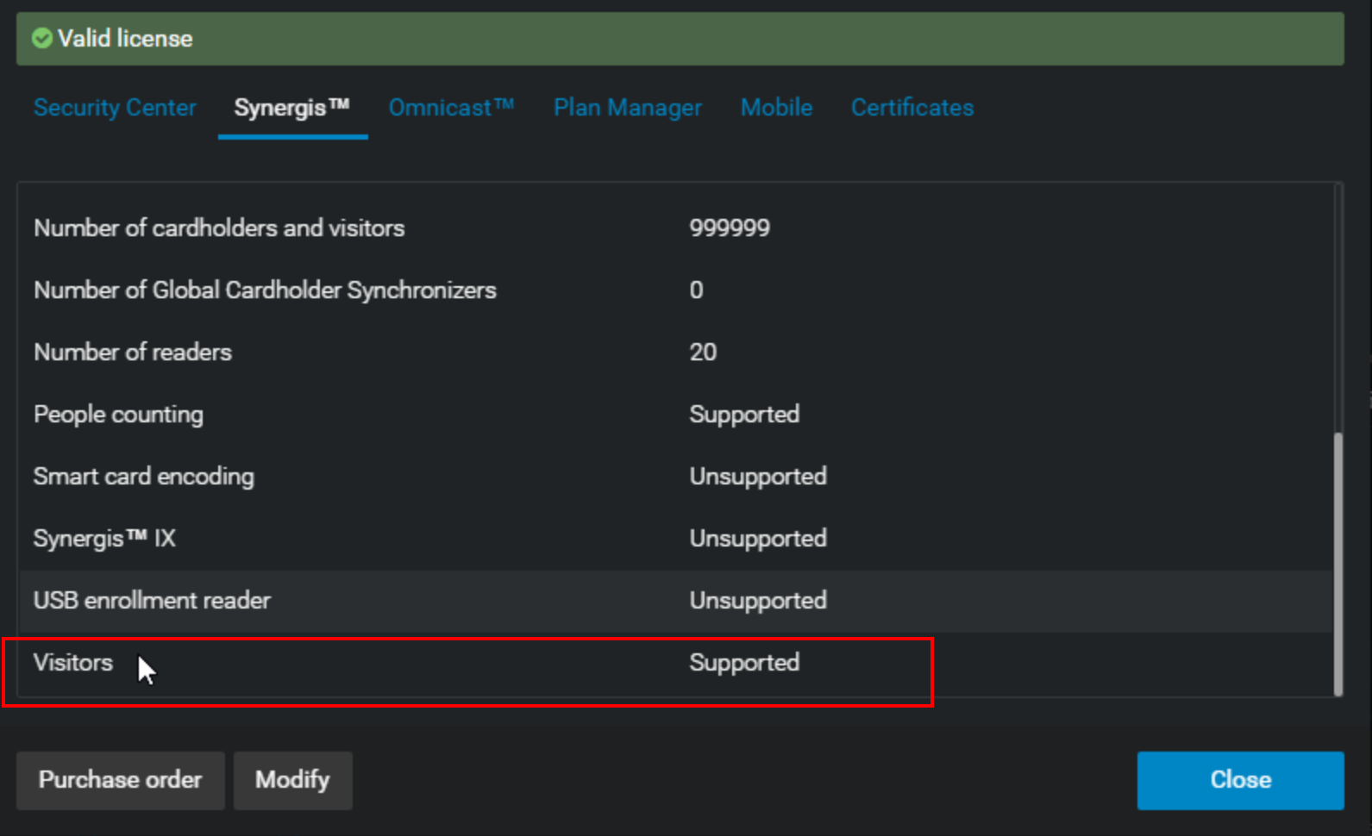Click the Purchase order button
Image resolution: width=1372 pixels, height=836 pixels.
[121, 780]
